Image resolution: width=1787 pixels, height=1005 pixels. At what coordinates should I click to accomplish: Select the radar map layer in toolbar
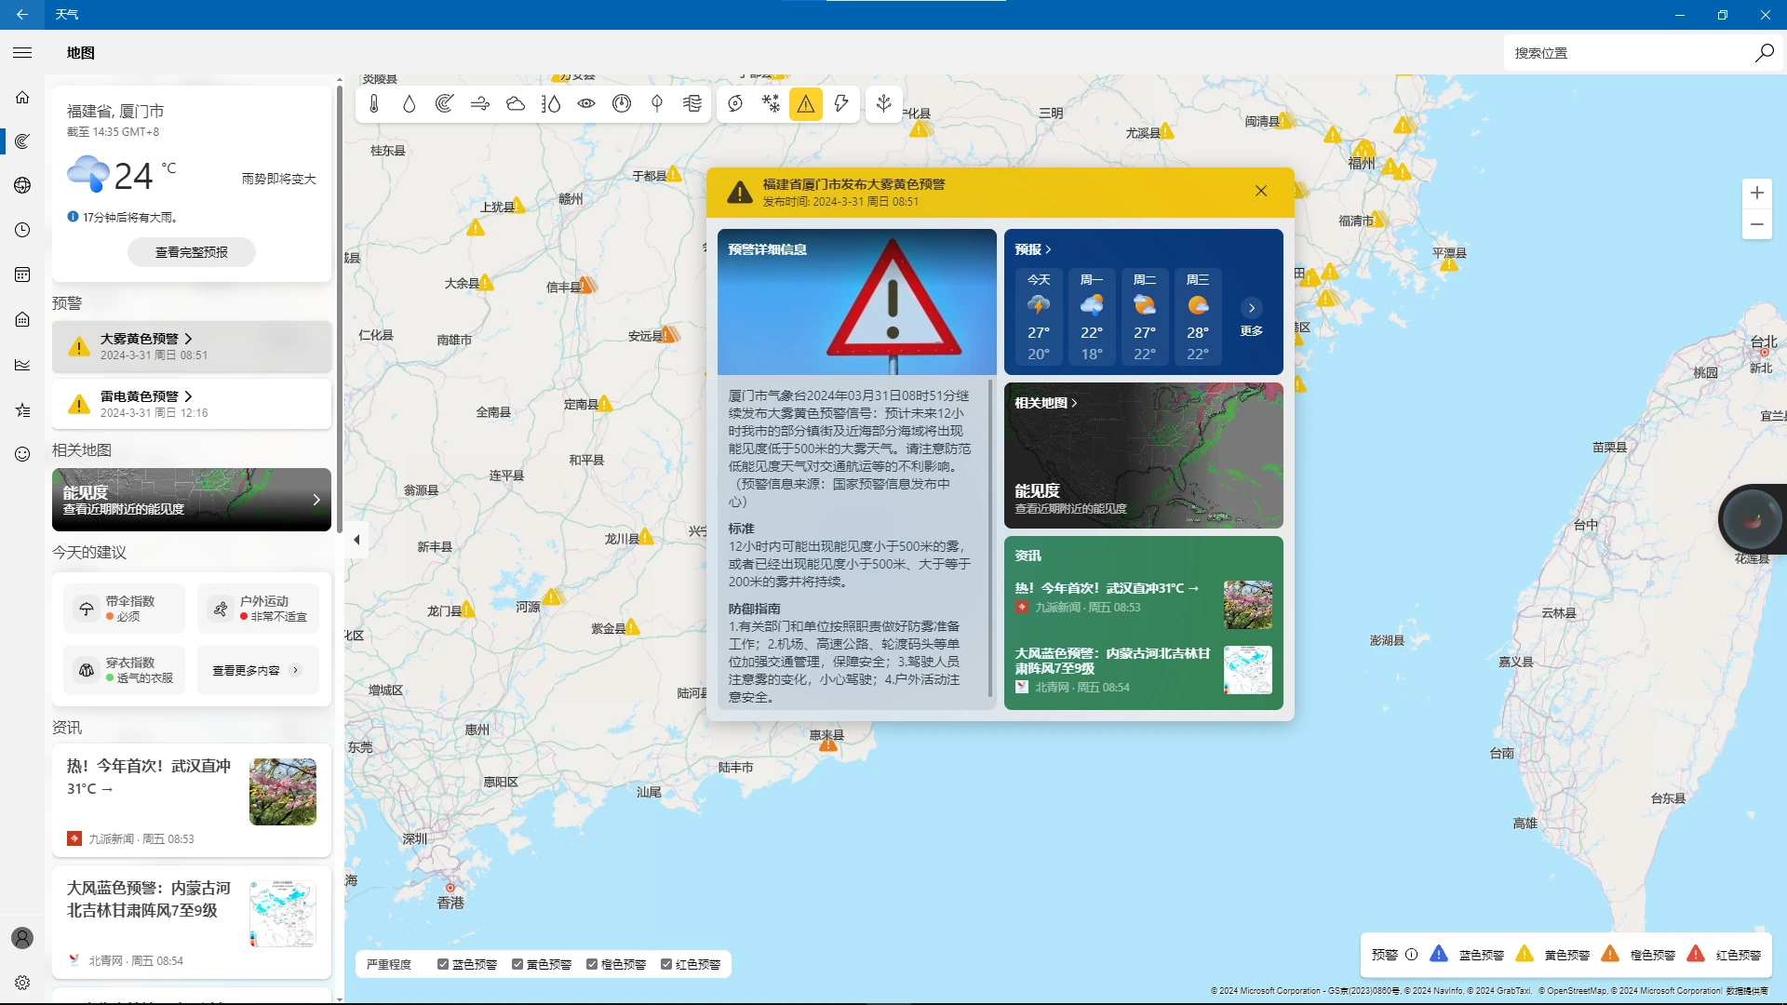point(445,103)
